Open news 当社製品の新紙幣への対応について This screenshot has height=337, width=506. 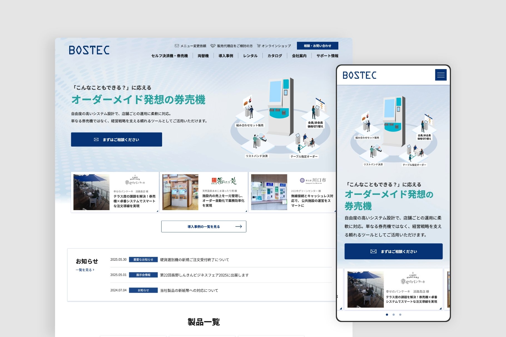(x=189, y=290)
